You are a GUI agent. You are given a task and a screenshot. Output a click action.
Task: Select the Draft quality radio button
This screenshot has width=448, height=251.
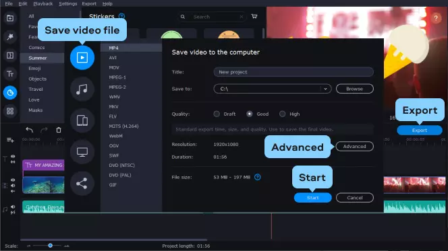(x=217, y=114)
